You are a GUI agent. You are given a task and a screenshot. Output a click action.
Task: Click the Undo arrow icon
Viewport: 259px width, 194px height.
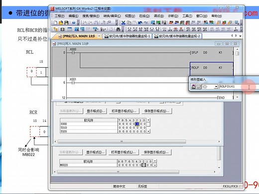pyautogui.click(x=140, y=22)
